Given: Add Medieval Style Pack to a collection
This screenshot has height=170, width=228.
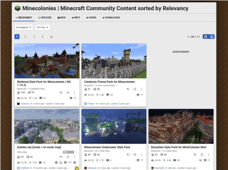Looking at the screenshot, I should [x=61, y=92].
